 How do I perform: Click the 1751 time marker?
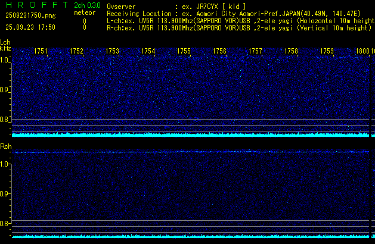tap(41, 52)
